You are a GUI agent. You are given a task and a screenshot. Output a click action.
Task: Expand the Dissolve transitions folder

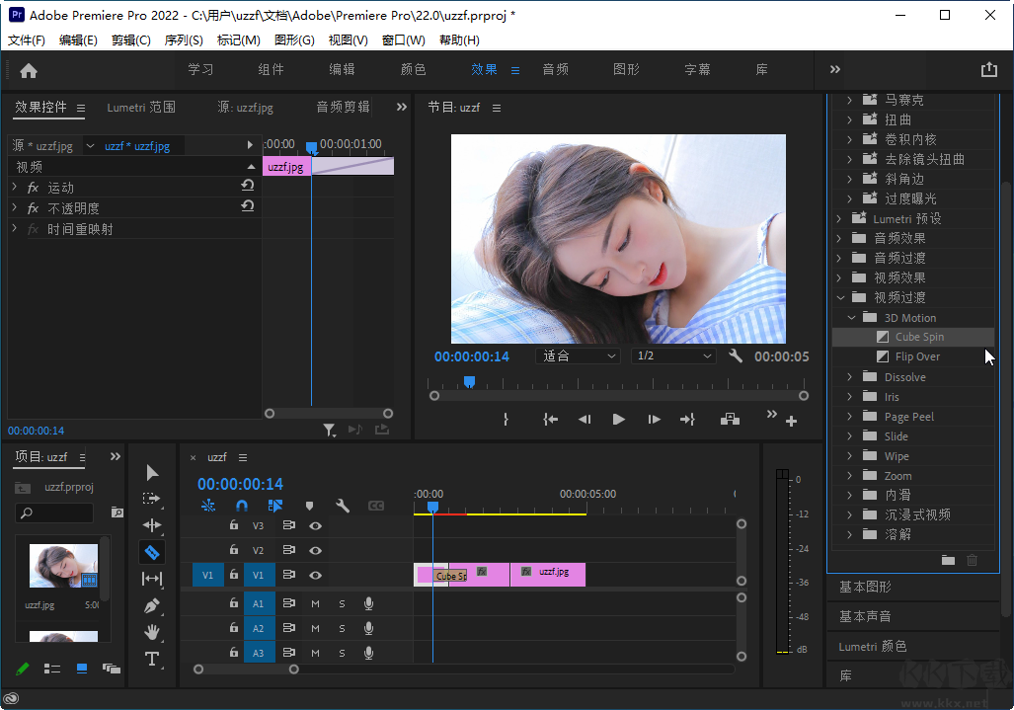[849, 376]
